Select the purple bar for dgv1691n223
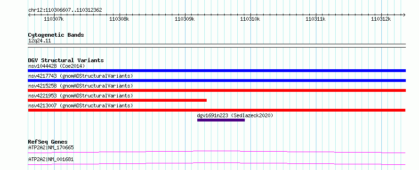This screenshot has height=170, width=419. pyautogui.click(x=221, y=120)
